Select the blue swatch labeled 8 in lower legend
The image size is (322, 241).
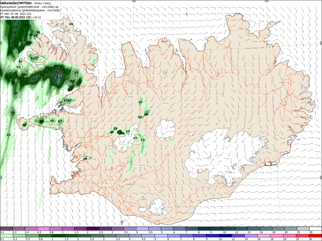[x=199, y=236]
